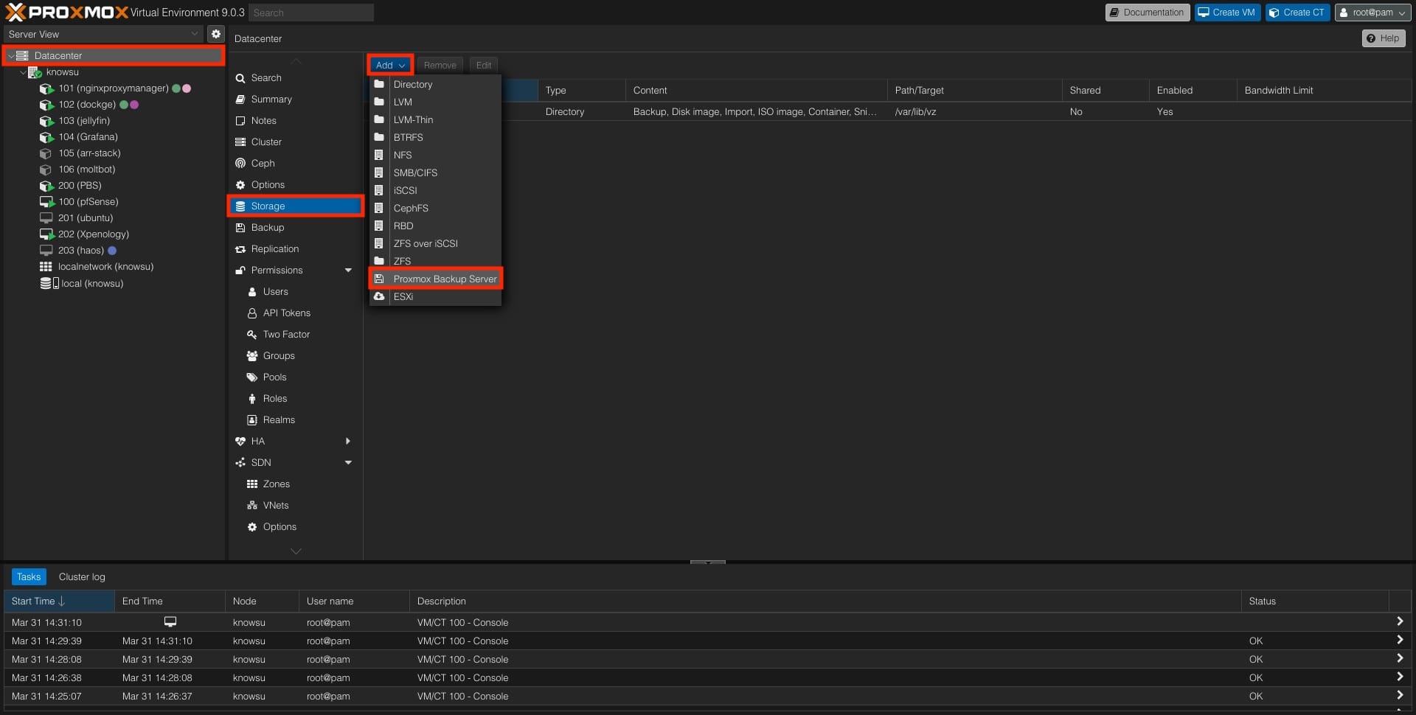Open the Replication panel icon

pos(240,249)
